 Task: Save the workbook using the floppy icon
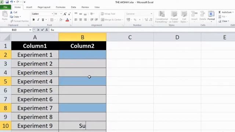point(7,2)
